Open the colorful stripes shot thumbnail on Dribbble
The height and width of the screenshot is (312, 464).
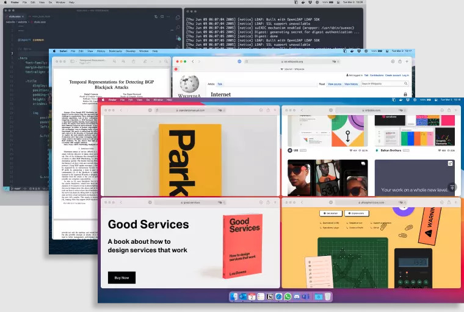[x=415, y=130]
